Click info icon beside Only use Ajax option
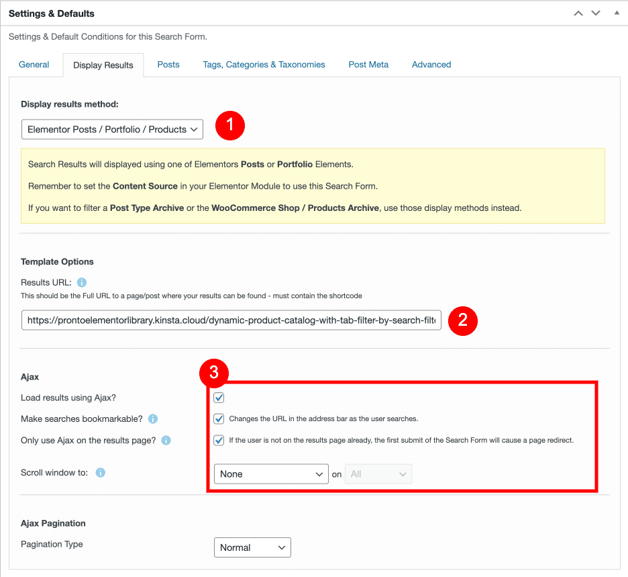The width and height of the screenshot is (628, 577). tap(166, 441)
